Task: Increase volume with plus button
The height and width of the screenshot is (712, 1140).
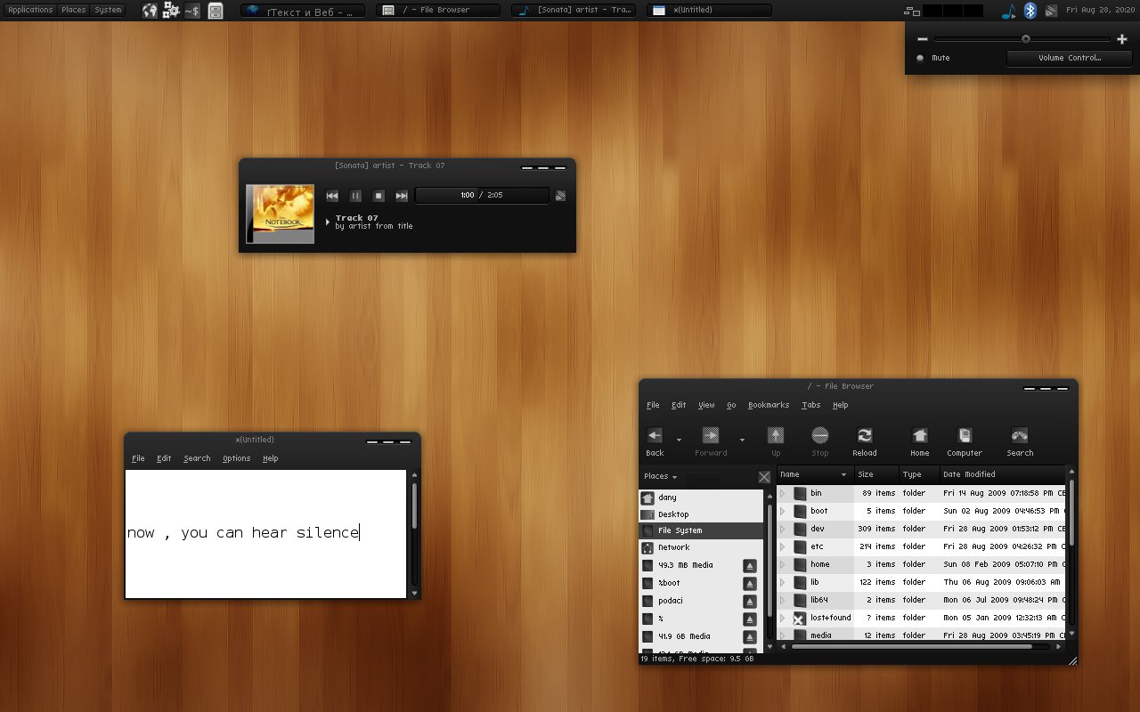Action: [1121, 39]
